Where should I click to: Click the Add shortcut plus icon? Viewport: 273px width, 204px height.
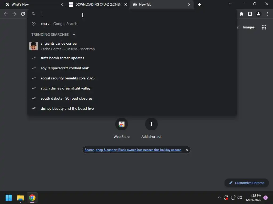pos(151,124)
